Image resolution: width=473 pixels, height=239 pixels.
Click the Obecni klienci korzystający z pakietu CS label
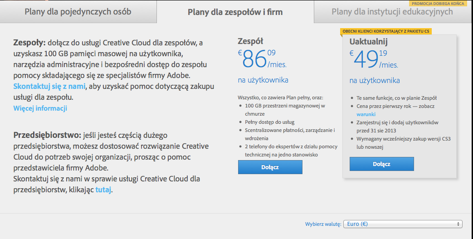(386, 31)
